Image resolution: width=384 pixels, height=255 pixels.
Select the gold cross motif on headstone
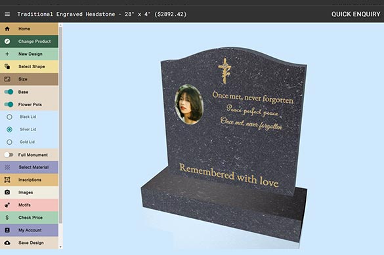(x=224, y=71)
